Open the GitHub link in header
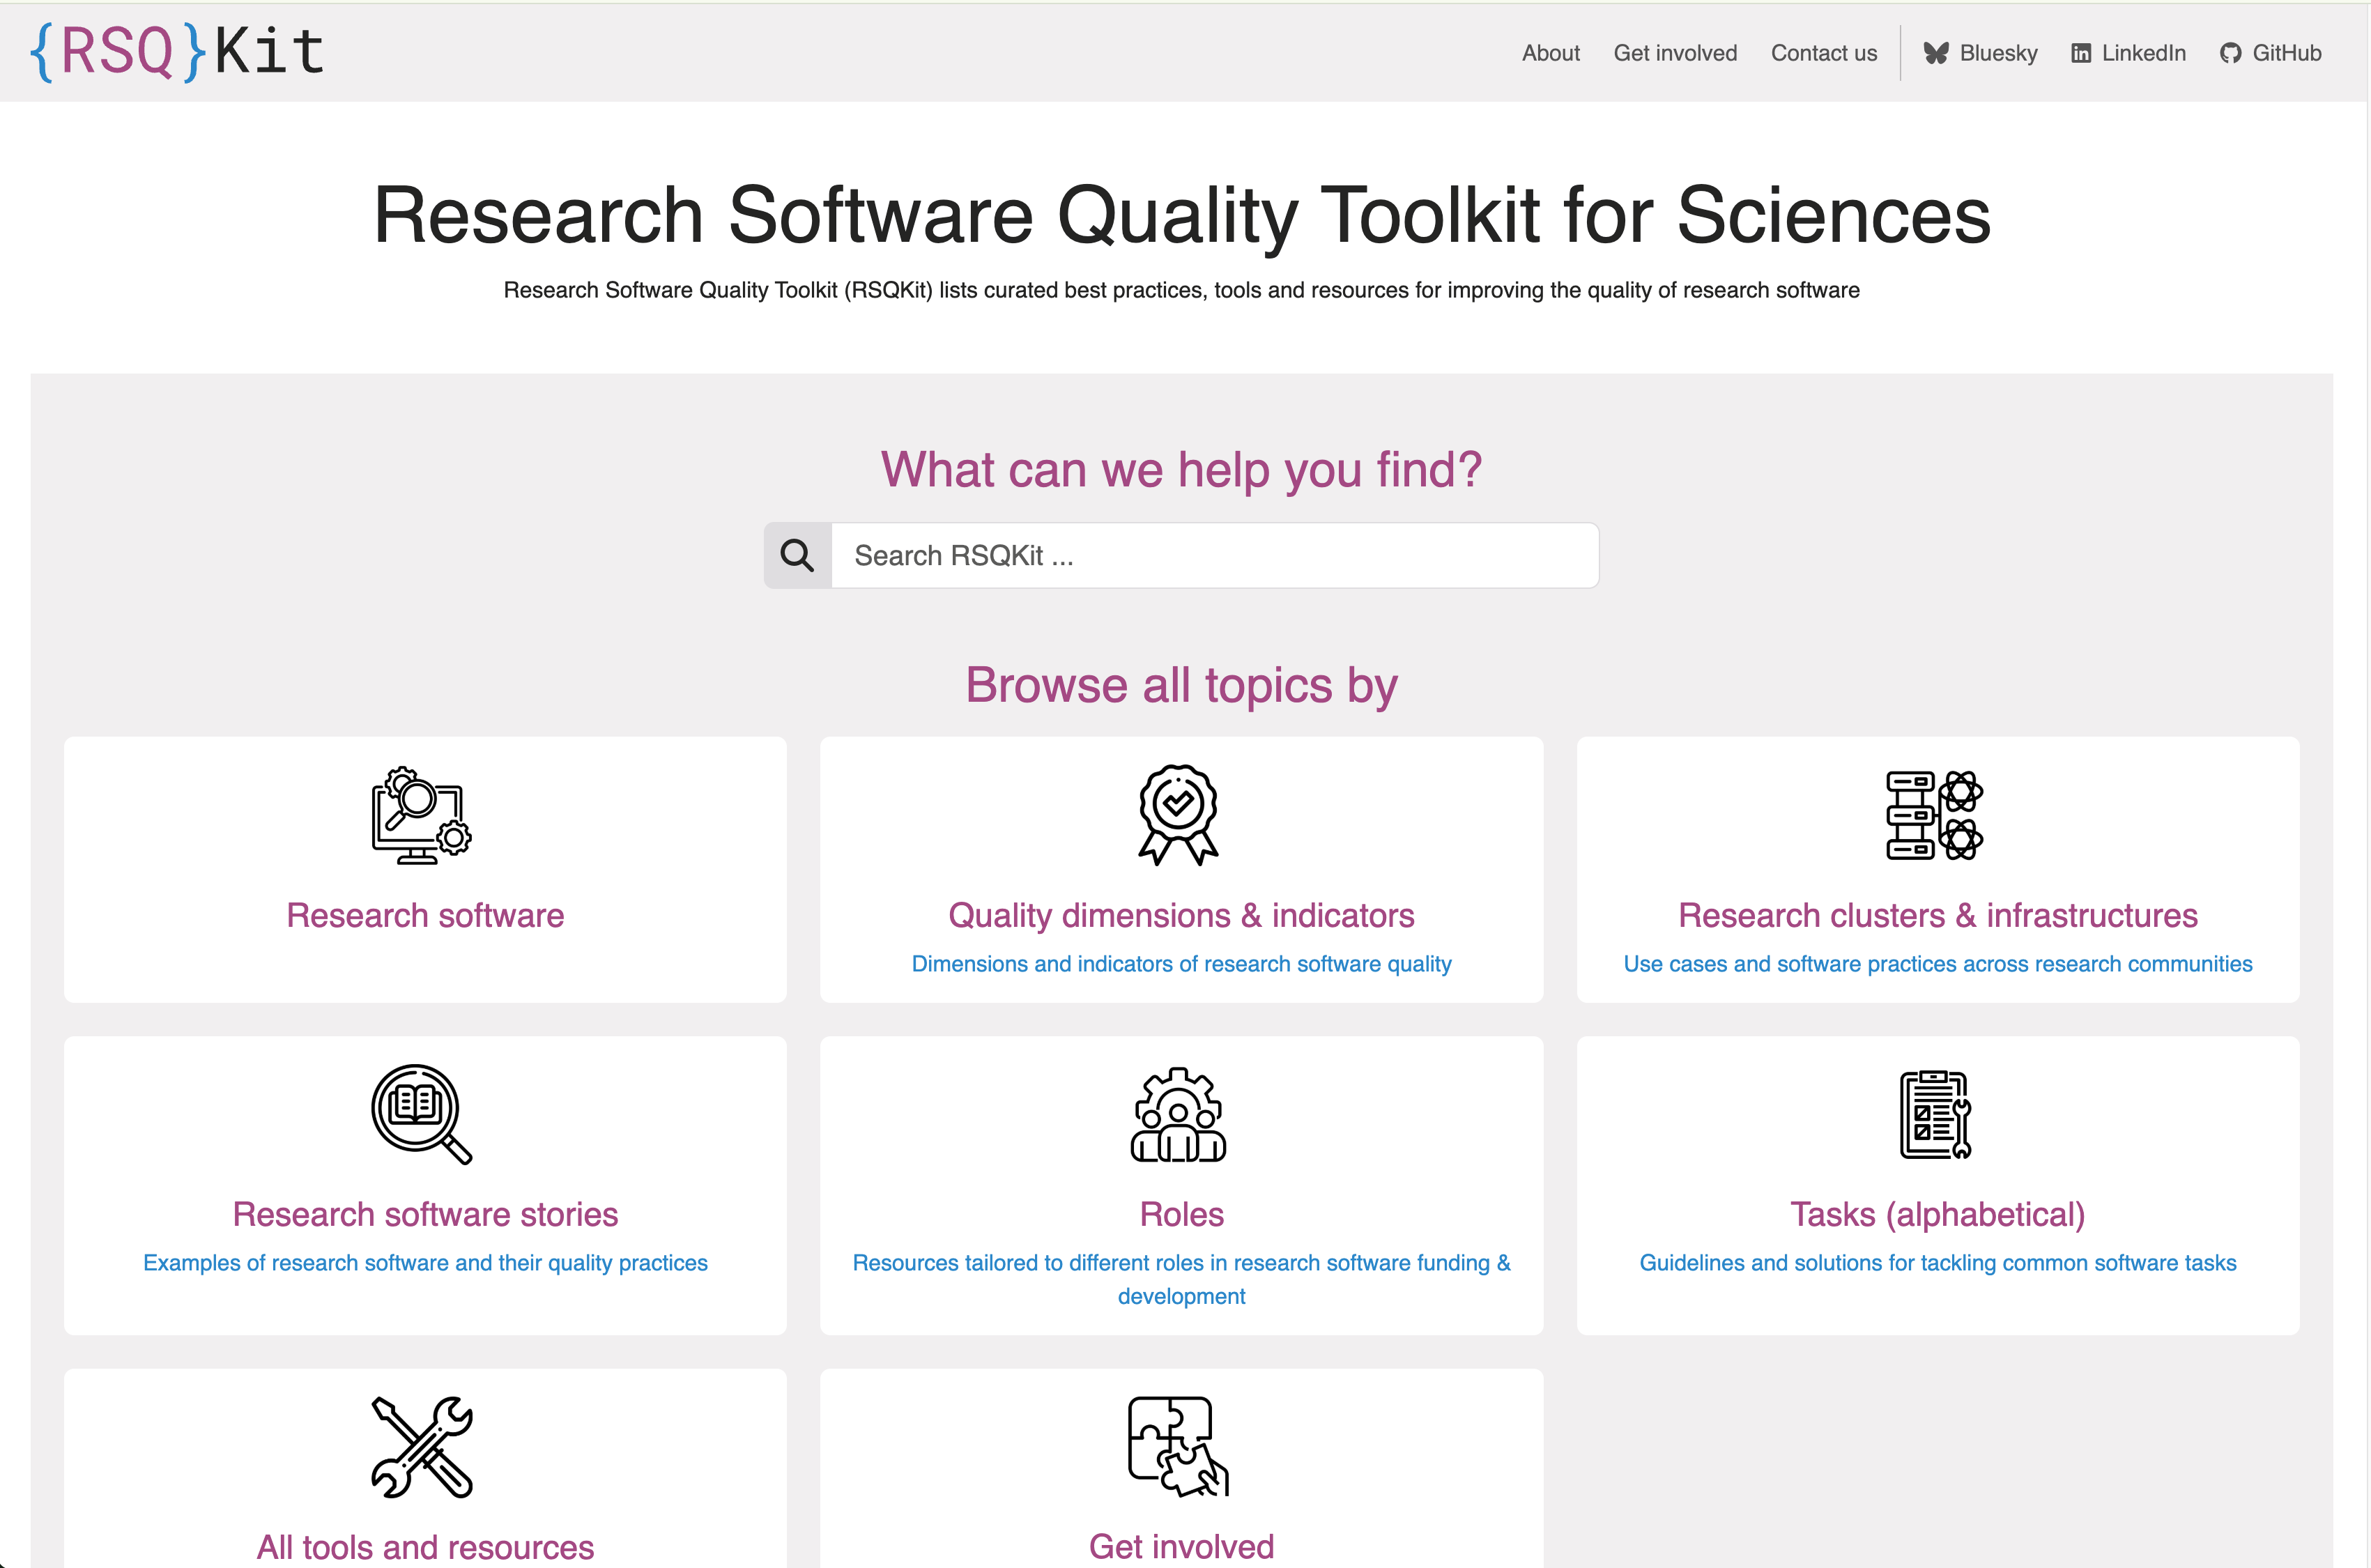This screenshot has height=1568, width=2371. (x=2270, y=53)
